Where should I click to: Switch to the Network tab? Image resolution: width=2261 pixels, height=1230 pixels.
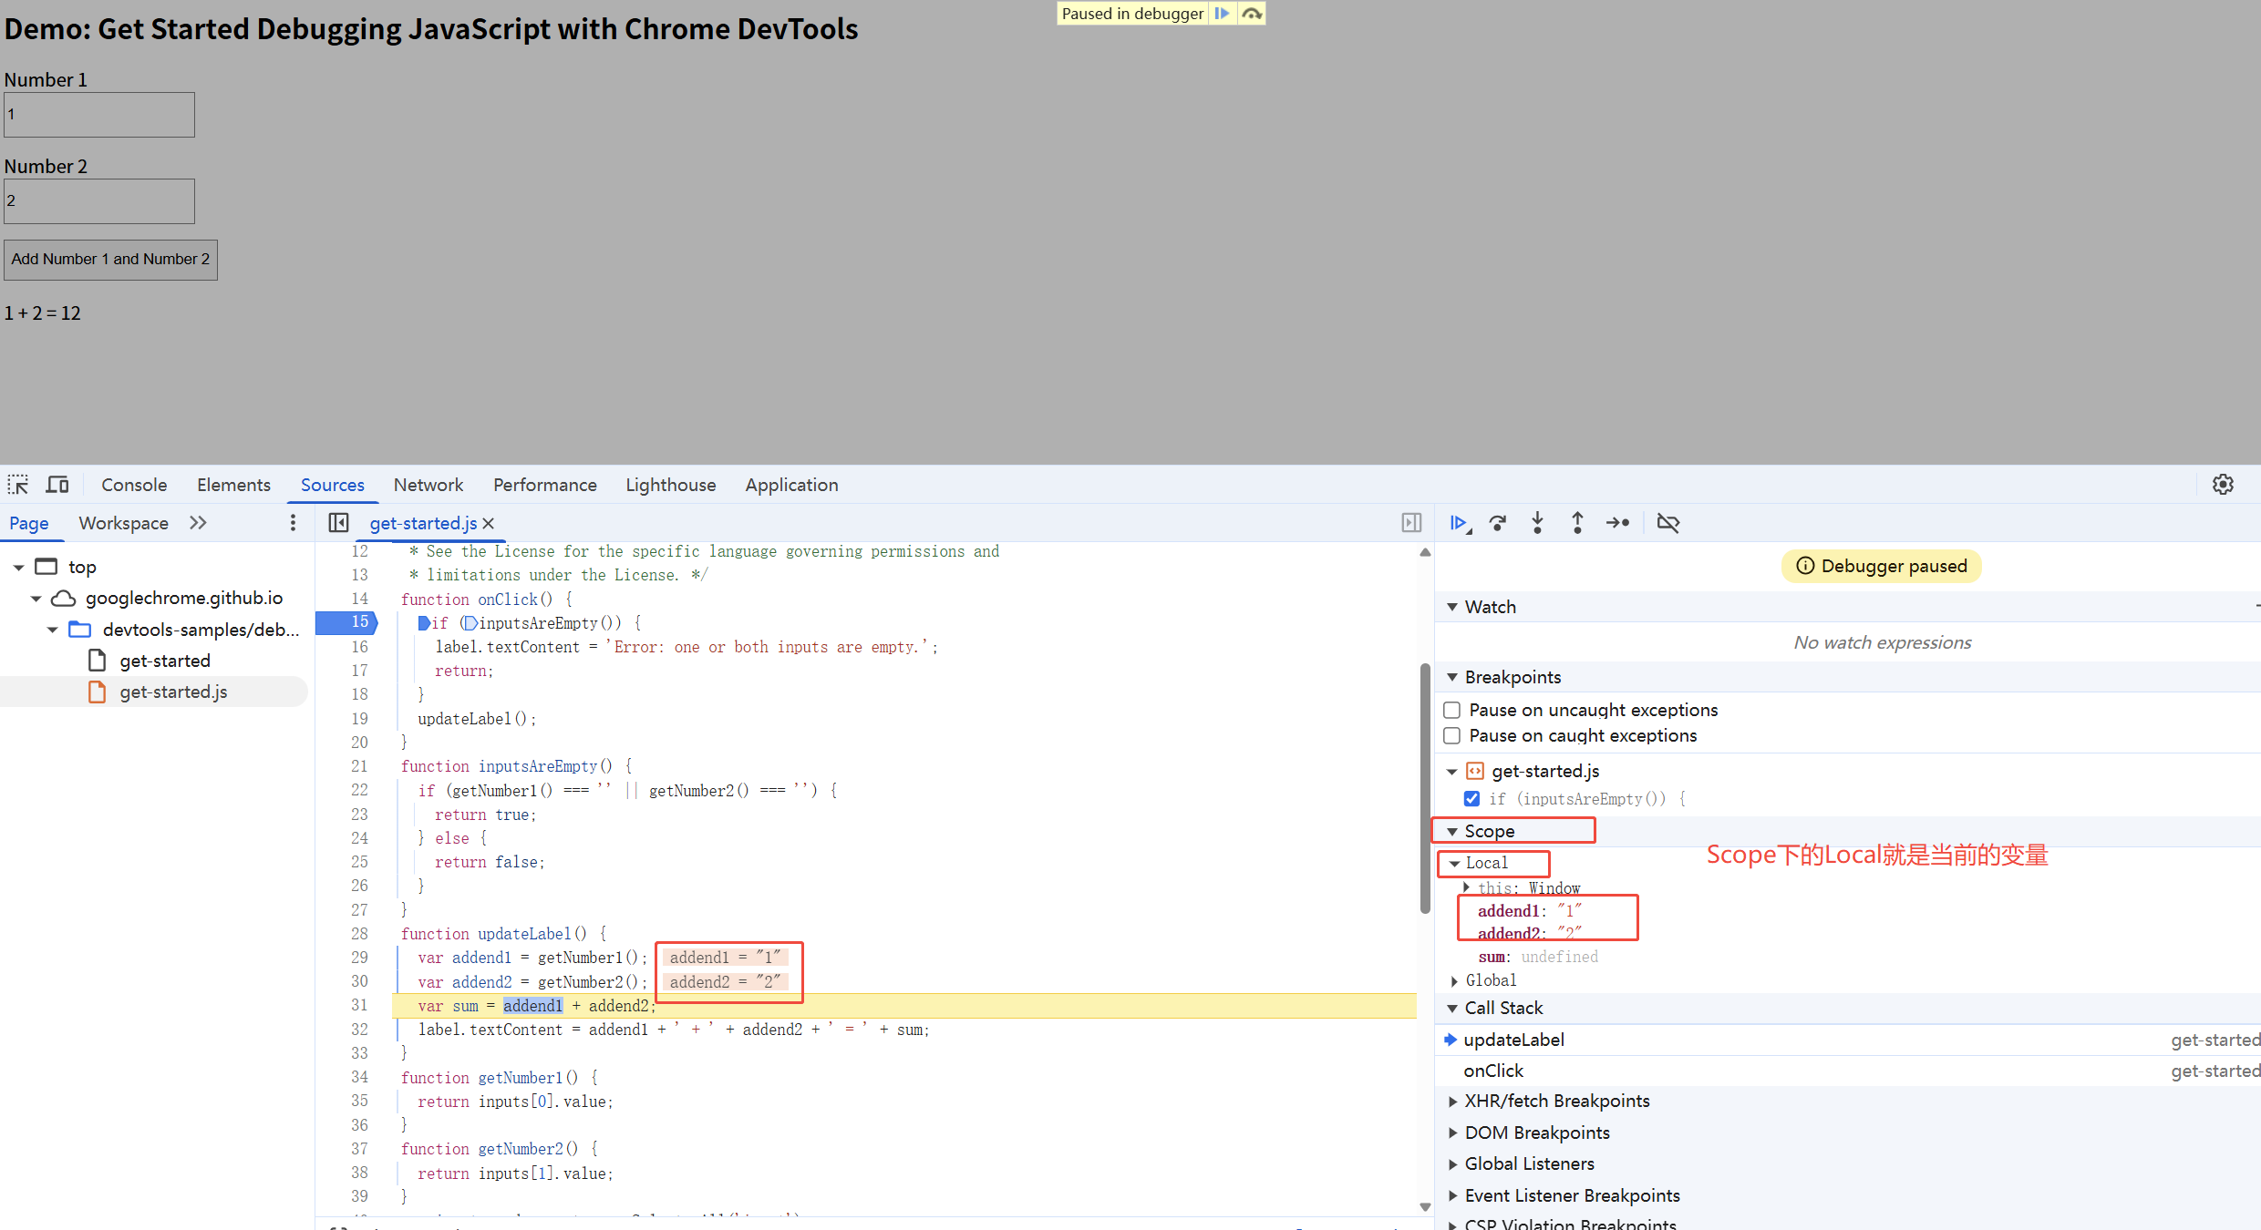428,485
